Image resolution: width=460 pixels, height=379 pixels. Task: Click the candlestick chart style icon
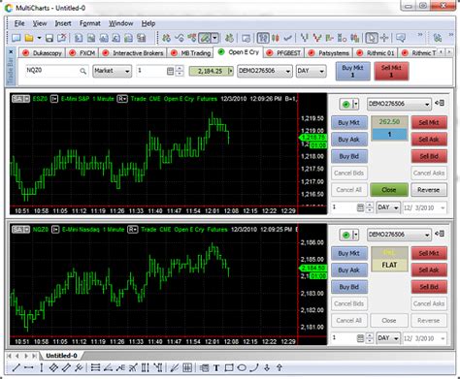pyautogui.click(x=276, y=38)
